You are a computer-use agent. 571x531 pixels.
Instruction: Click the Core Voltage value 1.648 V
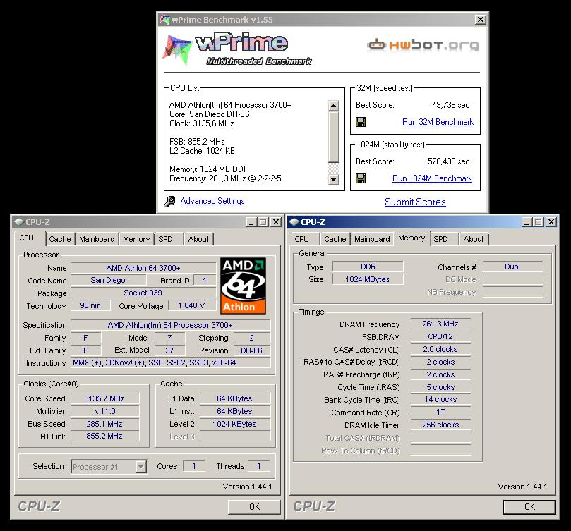coord(191,306)
